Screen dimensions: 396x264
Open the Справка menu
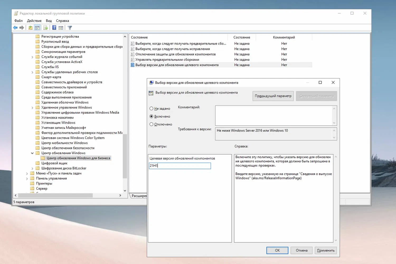(x=63, y=21)
